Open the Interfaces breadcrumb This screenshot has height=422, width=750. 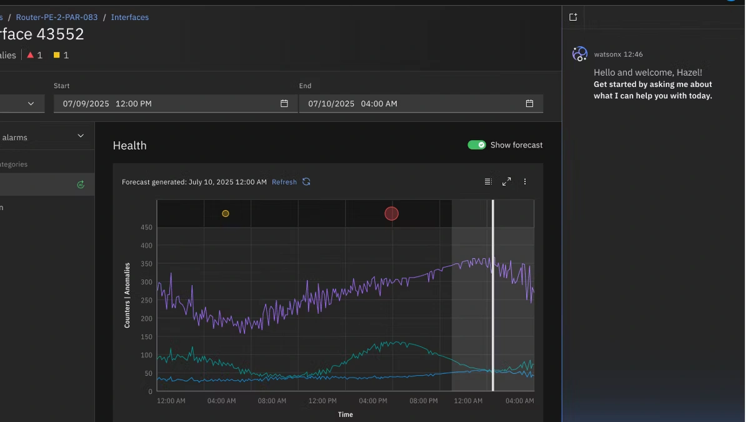(129, 17)
